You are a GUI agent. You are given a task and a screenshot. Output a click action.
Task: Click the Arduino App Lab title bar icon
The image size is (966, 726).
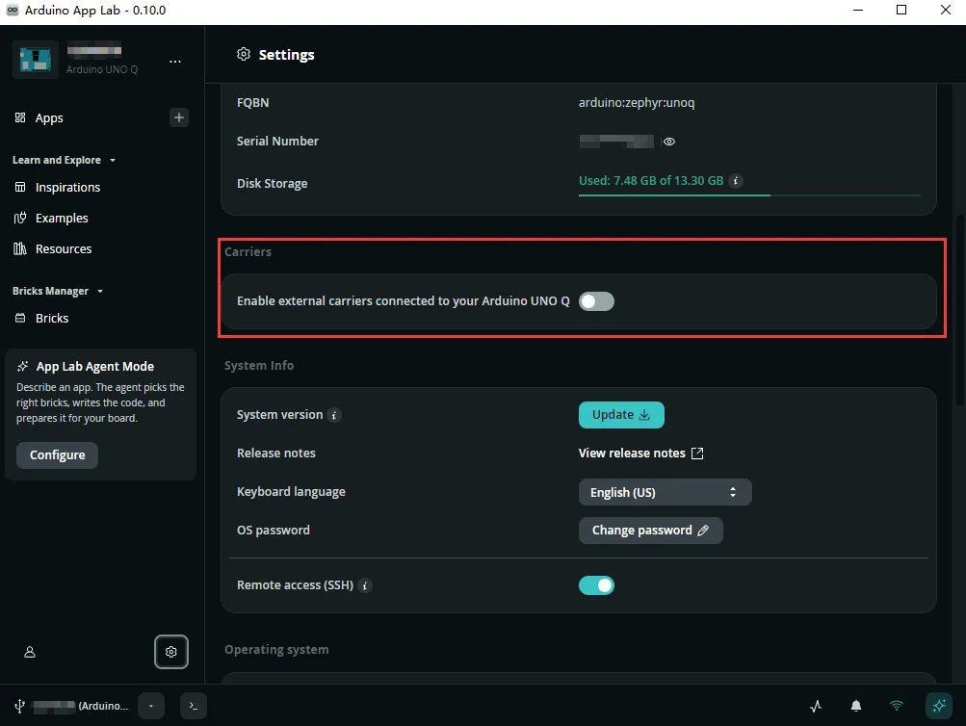click(x=13, y=10)
